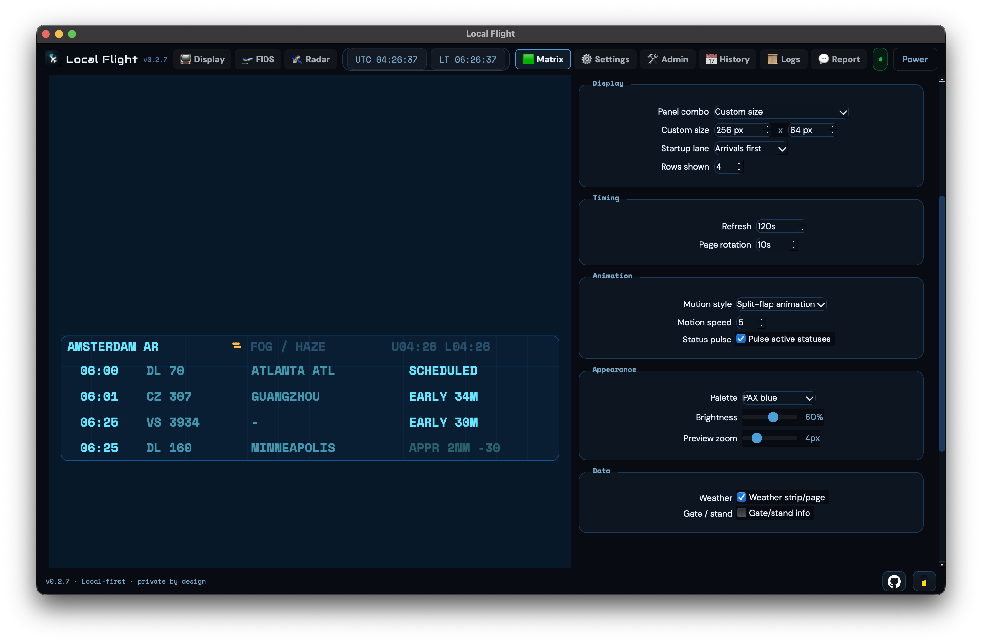The height and width of the screenshot is (643, 982).
Task: Click the Motion speed field
Action: point(751,322)
